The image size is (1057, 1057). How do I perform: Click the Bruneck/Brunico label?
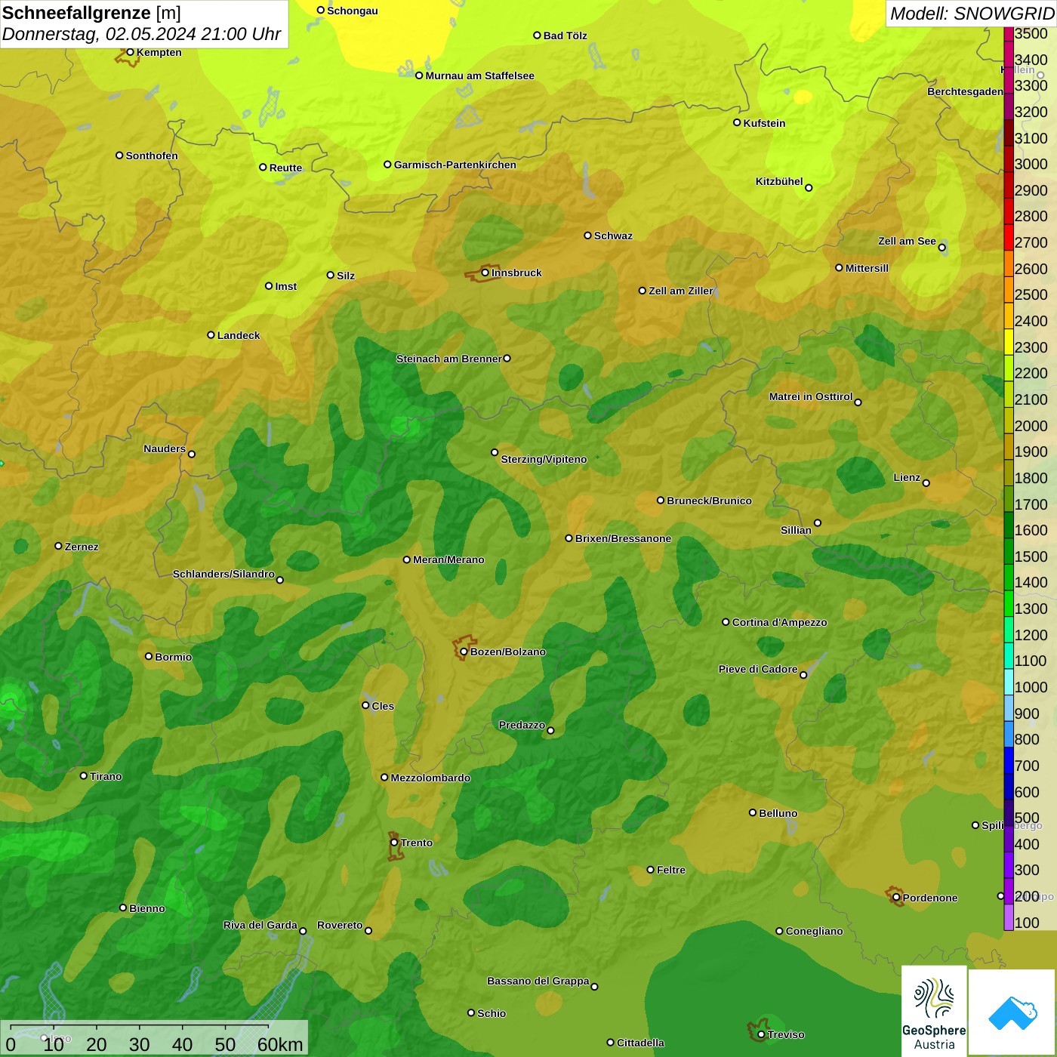709,501
